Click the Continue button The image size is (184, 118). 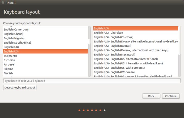pyautogui.click(x=171, y=96)
